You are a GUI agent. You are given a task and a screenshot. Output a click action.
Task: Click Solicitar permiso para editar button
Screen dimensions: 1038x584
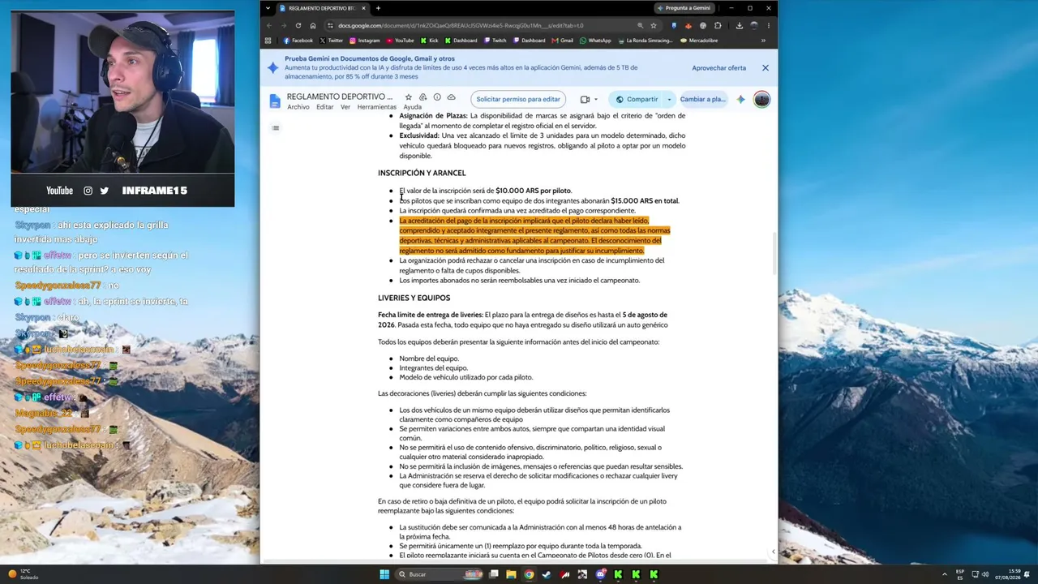click(x=518, y=100)
